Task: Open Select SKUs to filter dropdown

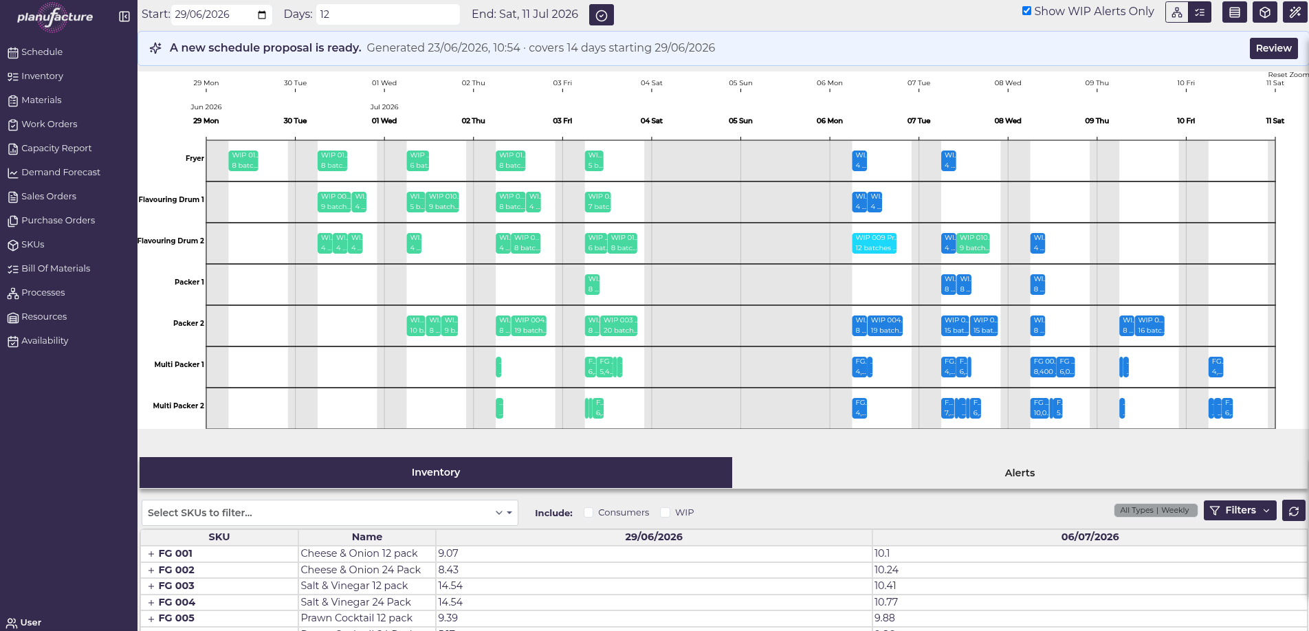Action: [x=329, y=513]
